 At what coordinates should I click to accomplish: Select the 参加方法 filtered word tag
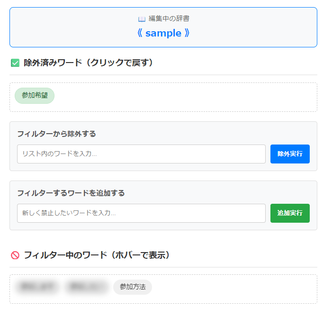tap(133, 287)
